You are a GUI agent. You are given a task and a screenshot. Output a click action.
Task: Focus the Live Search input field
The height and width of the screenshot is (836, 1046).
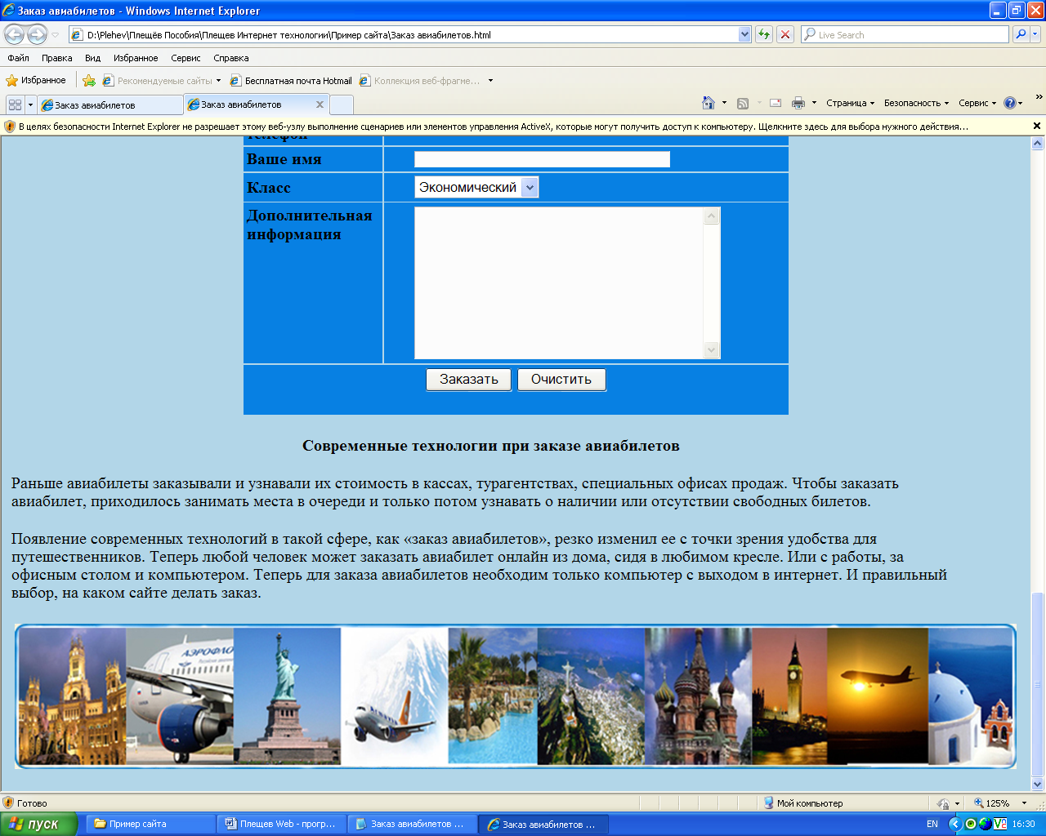pyautogui.click(x=905, y=34)
